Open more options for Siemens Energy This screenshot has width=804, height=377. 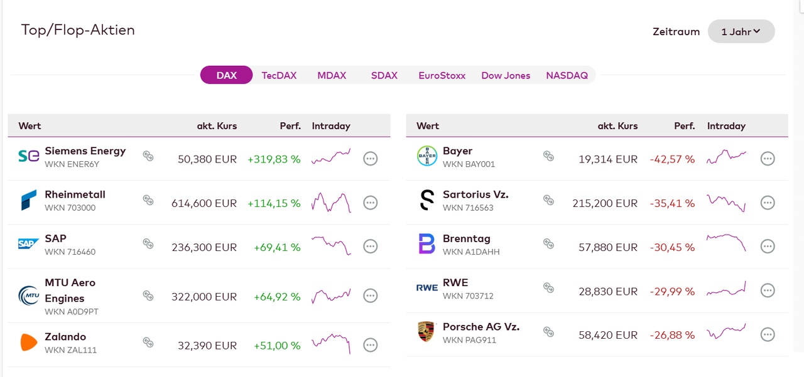[x=371, y=159]
